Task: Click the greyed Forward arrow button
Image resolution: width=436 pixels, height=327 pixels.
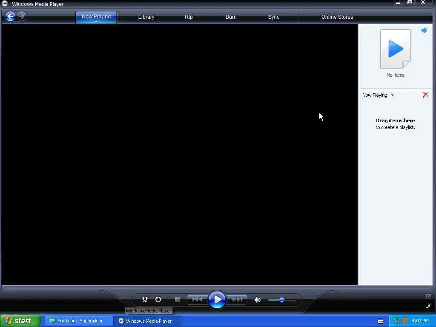Action: tap(22, 16)
